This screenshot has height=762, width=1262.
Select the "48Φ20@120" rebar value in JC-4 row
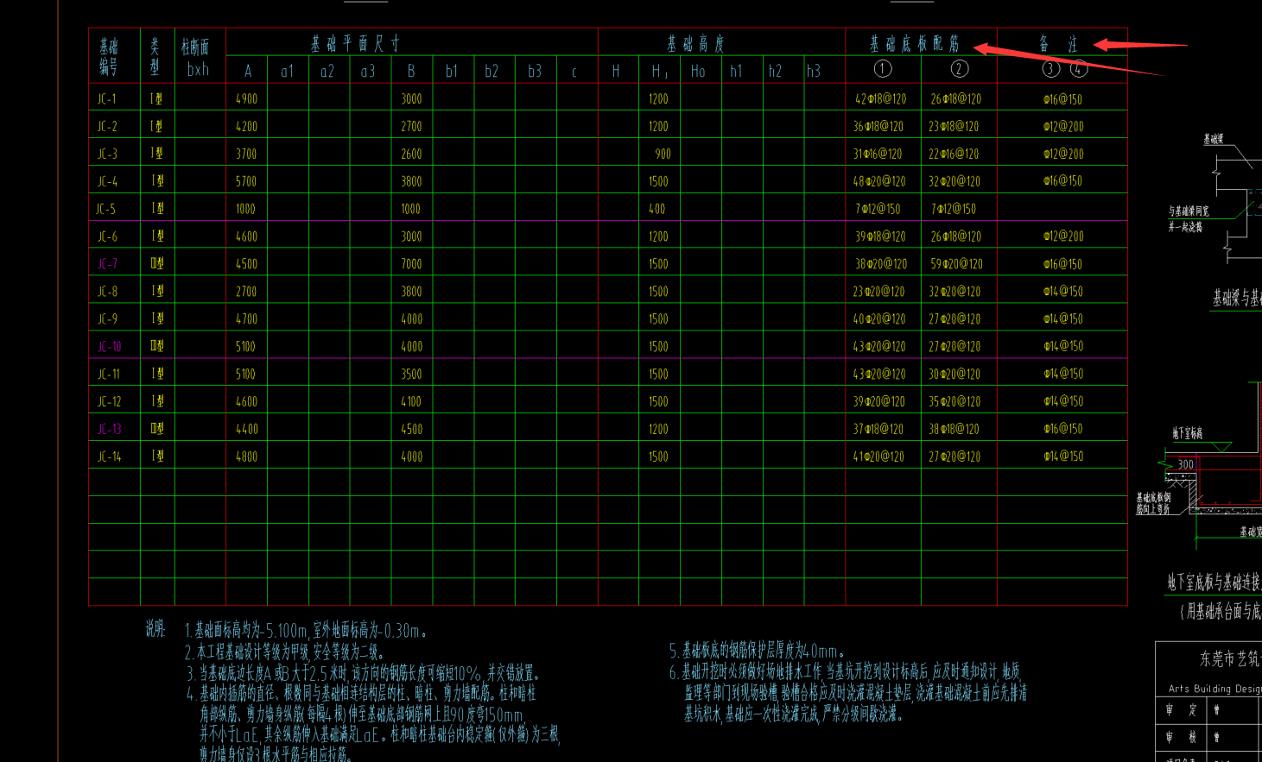pos(879,181)
